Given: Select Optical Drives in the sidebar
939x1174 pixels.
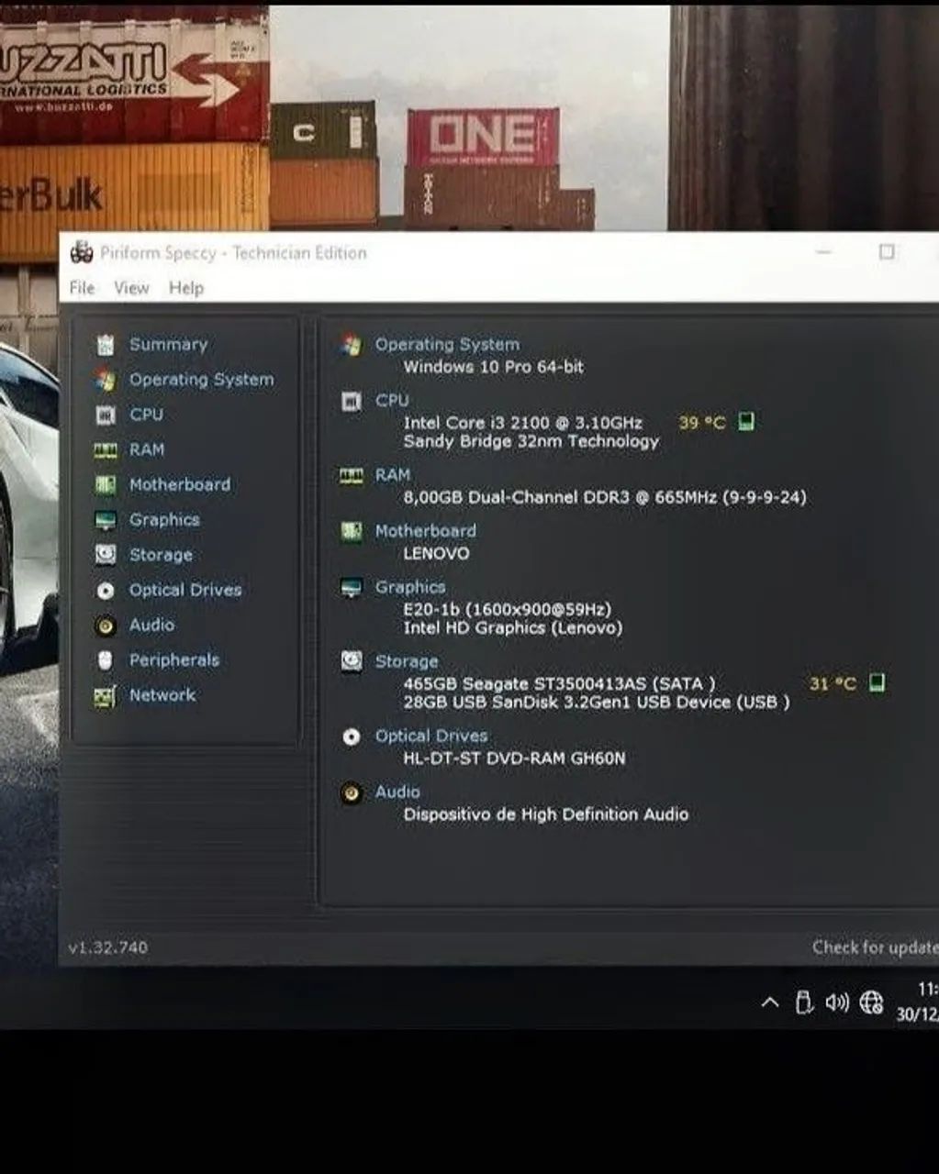Looking at the screenshot, I should (x=185, y=590).
